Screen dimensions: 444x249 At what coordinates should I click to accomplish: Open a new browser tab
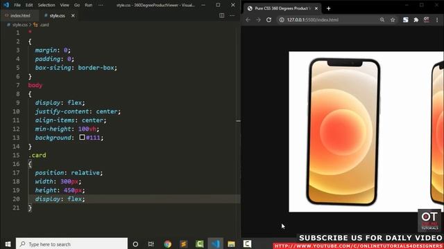[x=328, y=8]
